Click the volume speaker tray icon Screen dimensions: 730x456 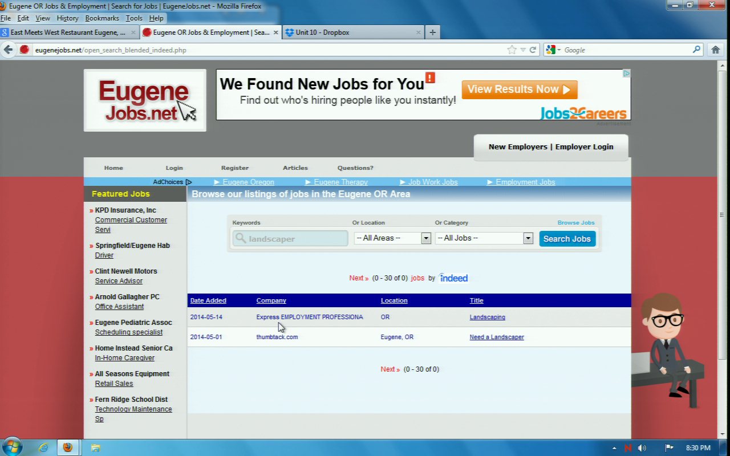click(x=642, y=447)
